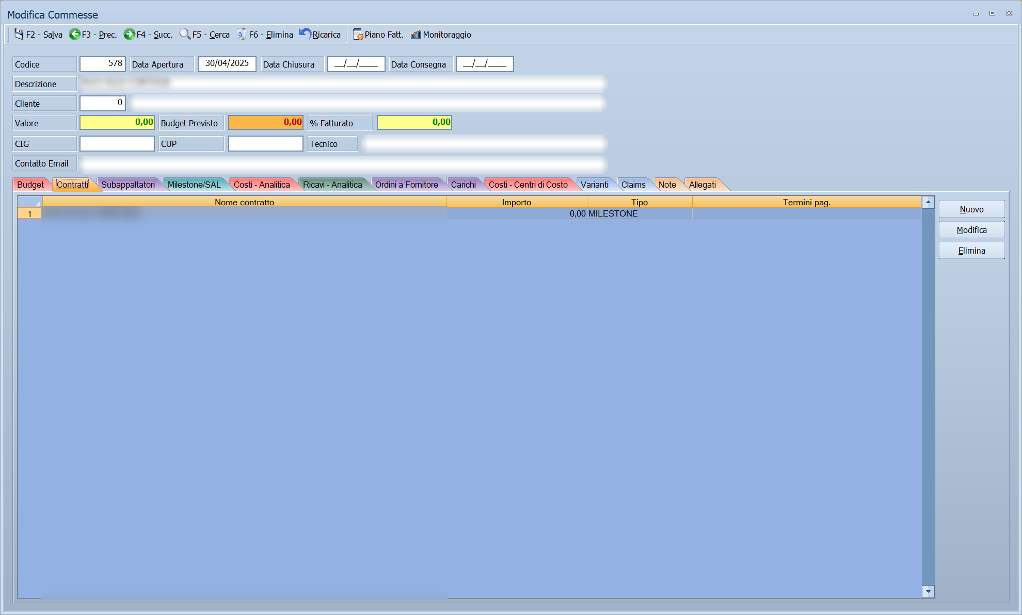Image resolution: width=1022 pixels, height=615 pixels.
Task: Click the Data Apertura date field
Action: pyautogui.click(x=227, y=64)
